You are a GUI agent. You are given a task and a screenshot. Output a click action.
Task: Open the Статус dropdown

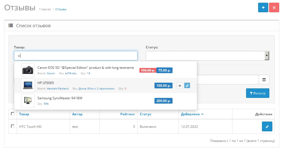click(x=207, y=56)
